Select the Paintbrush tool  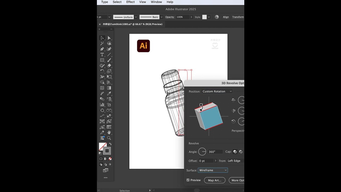[109, 60]
